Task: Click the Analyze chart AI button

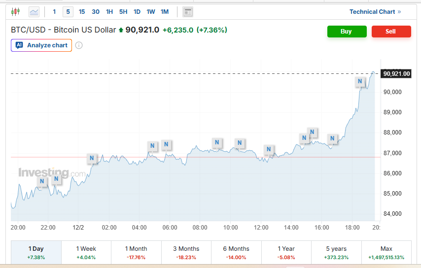Action: tap(41, 45)
